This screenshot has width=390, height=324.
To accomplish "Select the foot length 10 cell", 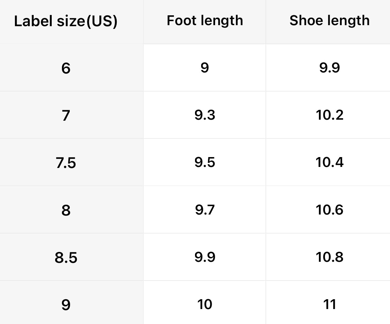I will tap(205, 304).
